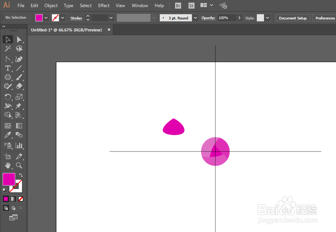The image size is (336, 232).
Task: Open the Object menu
Action: pyautogui.click(x=51, y=6)
